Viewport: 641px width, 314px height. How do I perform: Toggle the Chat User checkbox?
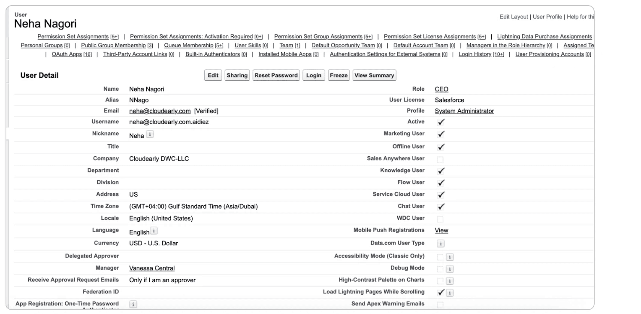coord(440,207)
